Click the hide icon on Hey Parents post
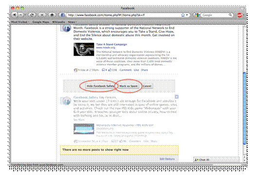The width and height of the screenshot is (255, 179). (177, 97)
